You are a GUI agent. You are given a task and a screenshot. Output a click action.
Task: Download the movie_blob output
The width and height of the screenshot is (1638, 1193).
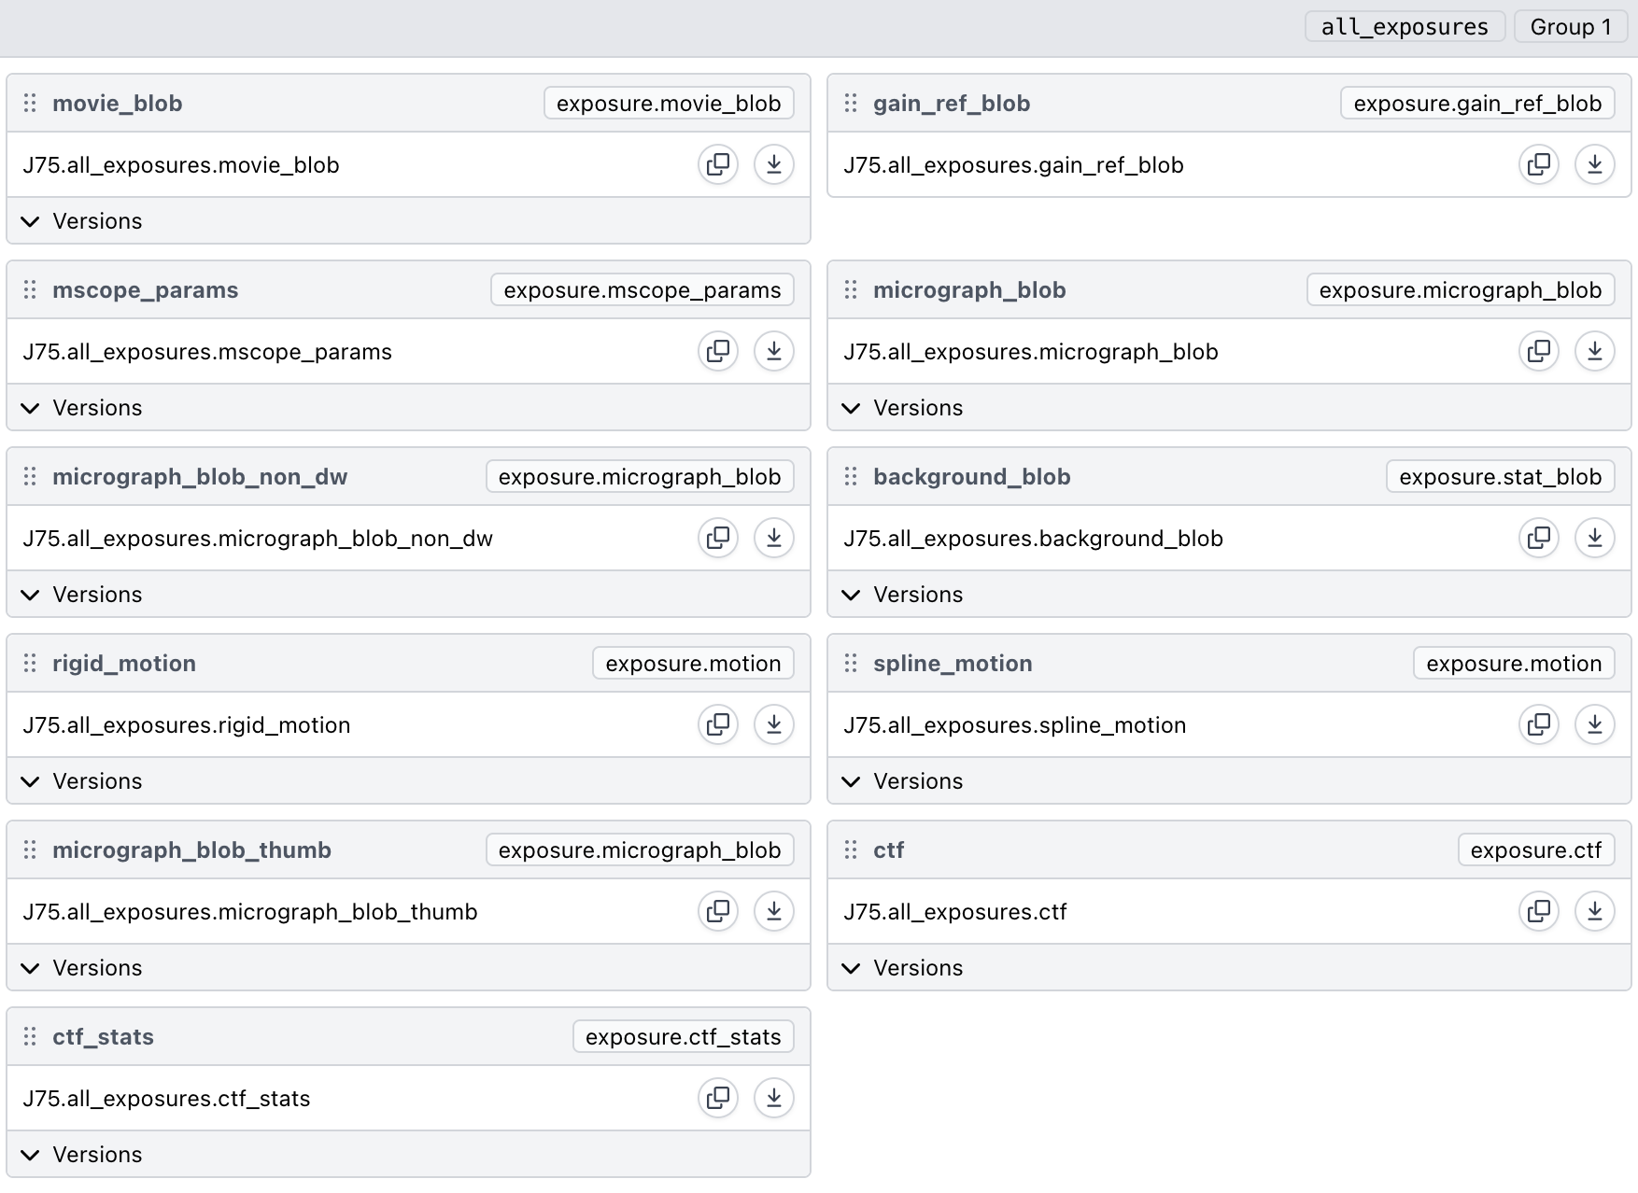tap(773, 164)
